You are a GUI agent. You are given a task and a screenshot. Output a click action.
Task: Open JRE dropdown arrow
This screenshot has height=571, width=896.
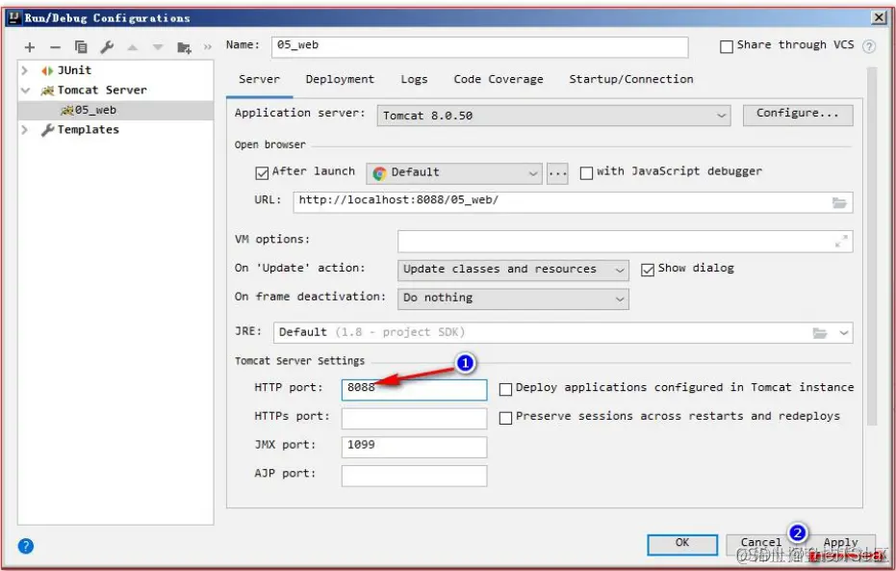[x=843, y=332]
